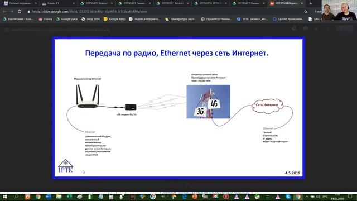Switch to the 20190507 Каталог tab

click(172, 3)
